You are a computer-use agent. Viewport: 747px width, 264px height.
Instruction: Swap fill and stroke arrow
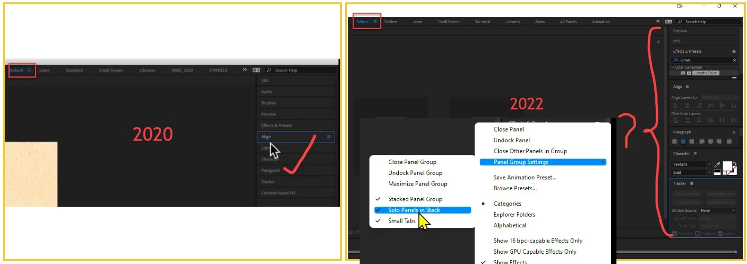coord(735,164)
